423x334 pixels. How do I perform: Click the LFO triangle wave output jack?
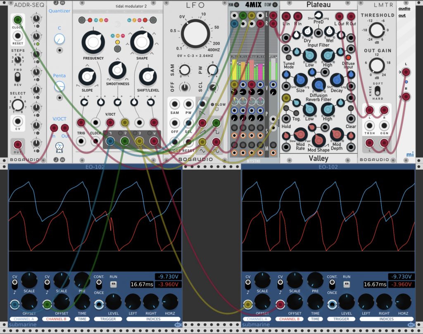click(202, 142)
